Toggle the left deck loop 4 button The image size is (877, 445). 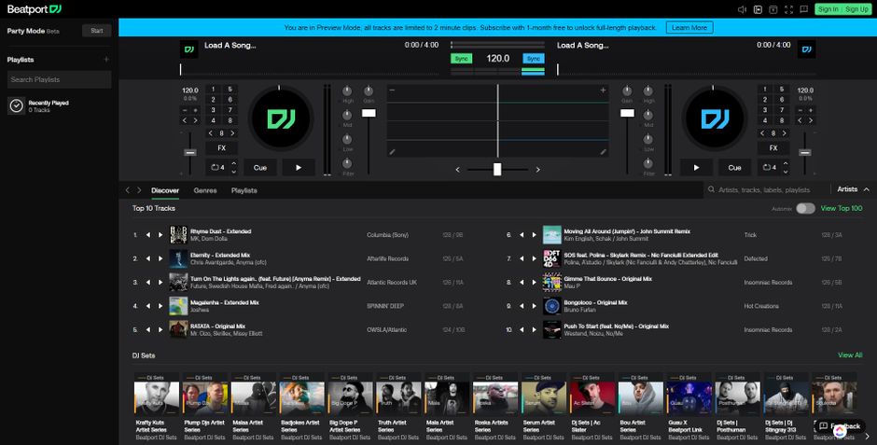coord(217,167)
